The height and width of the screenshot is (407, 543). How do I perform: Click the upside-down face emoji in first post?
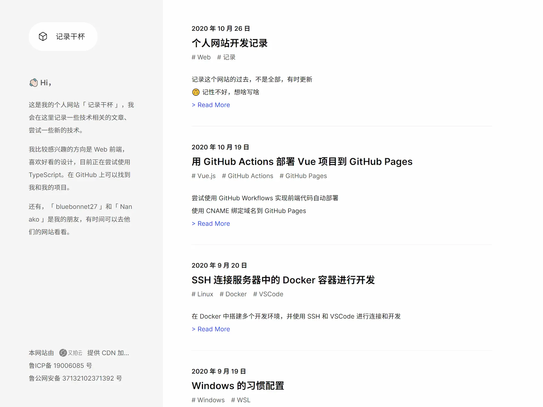[196, 92]
